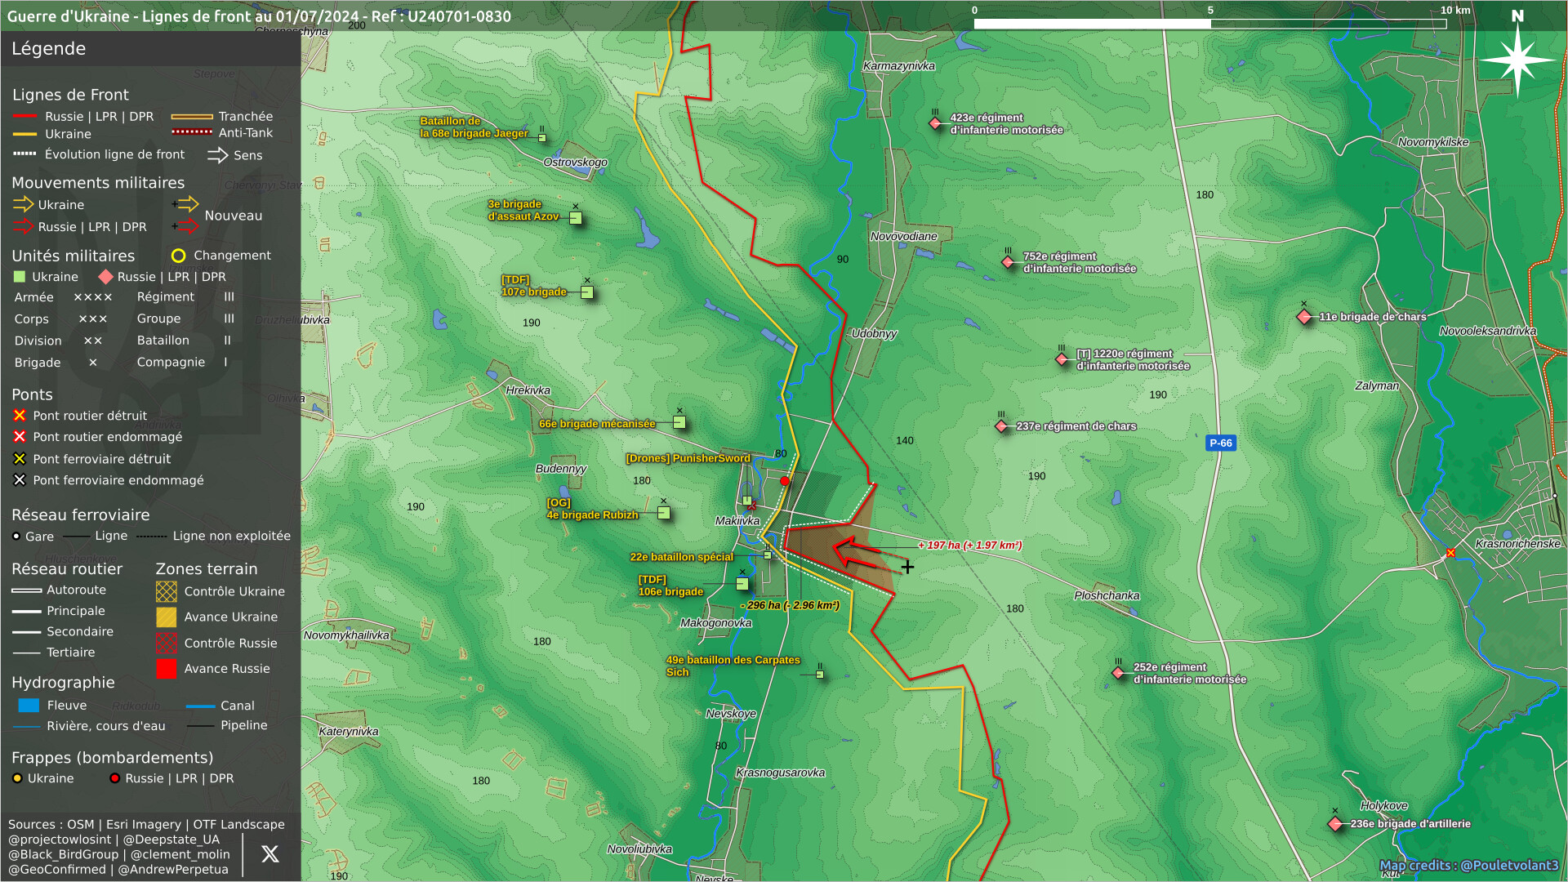Click the Map credits @Pouletvolant3 link

(x=1468, y=866)
